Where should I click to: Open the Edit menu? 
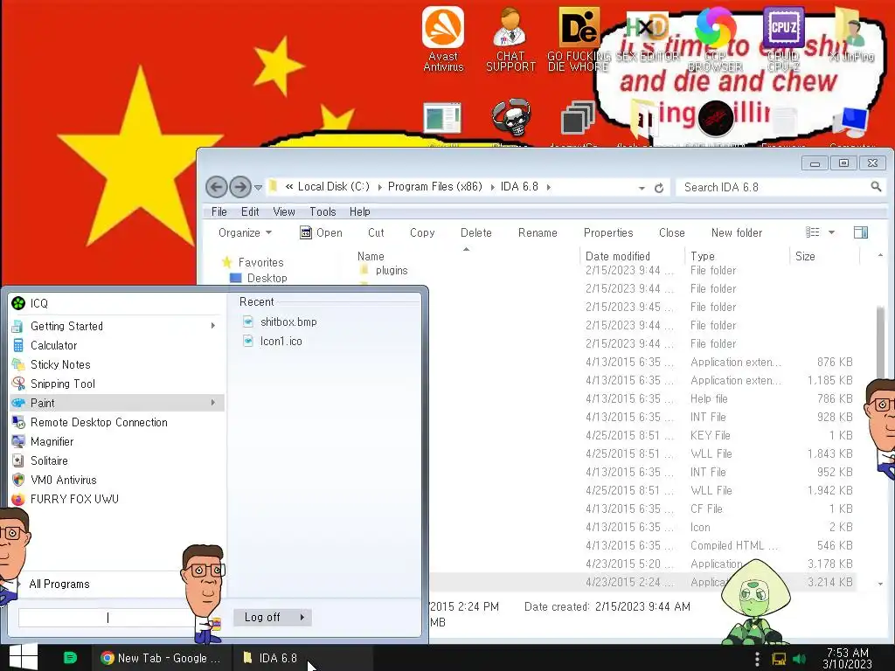pos(250,211)
